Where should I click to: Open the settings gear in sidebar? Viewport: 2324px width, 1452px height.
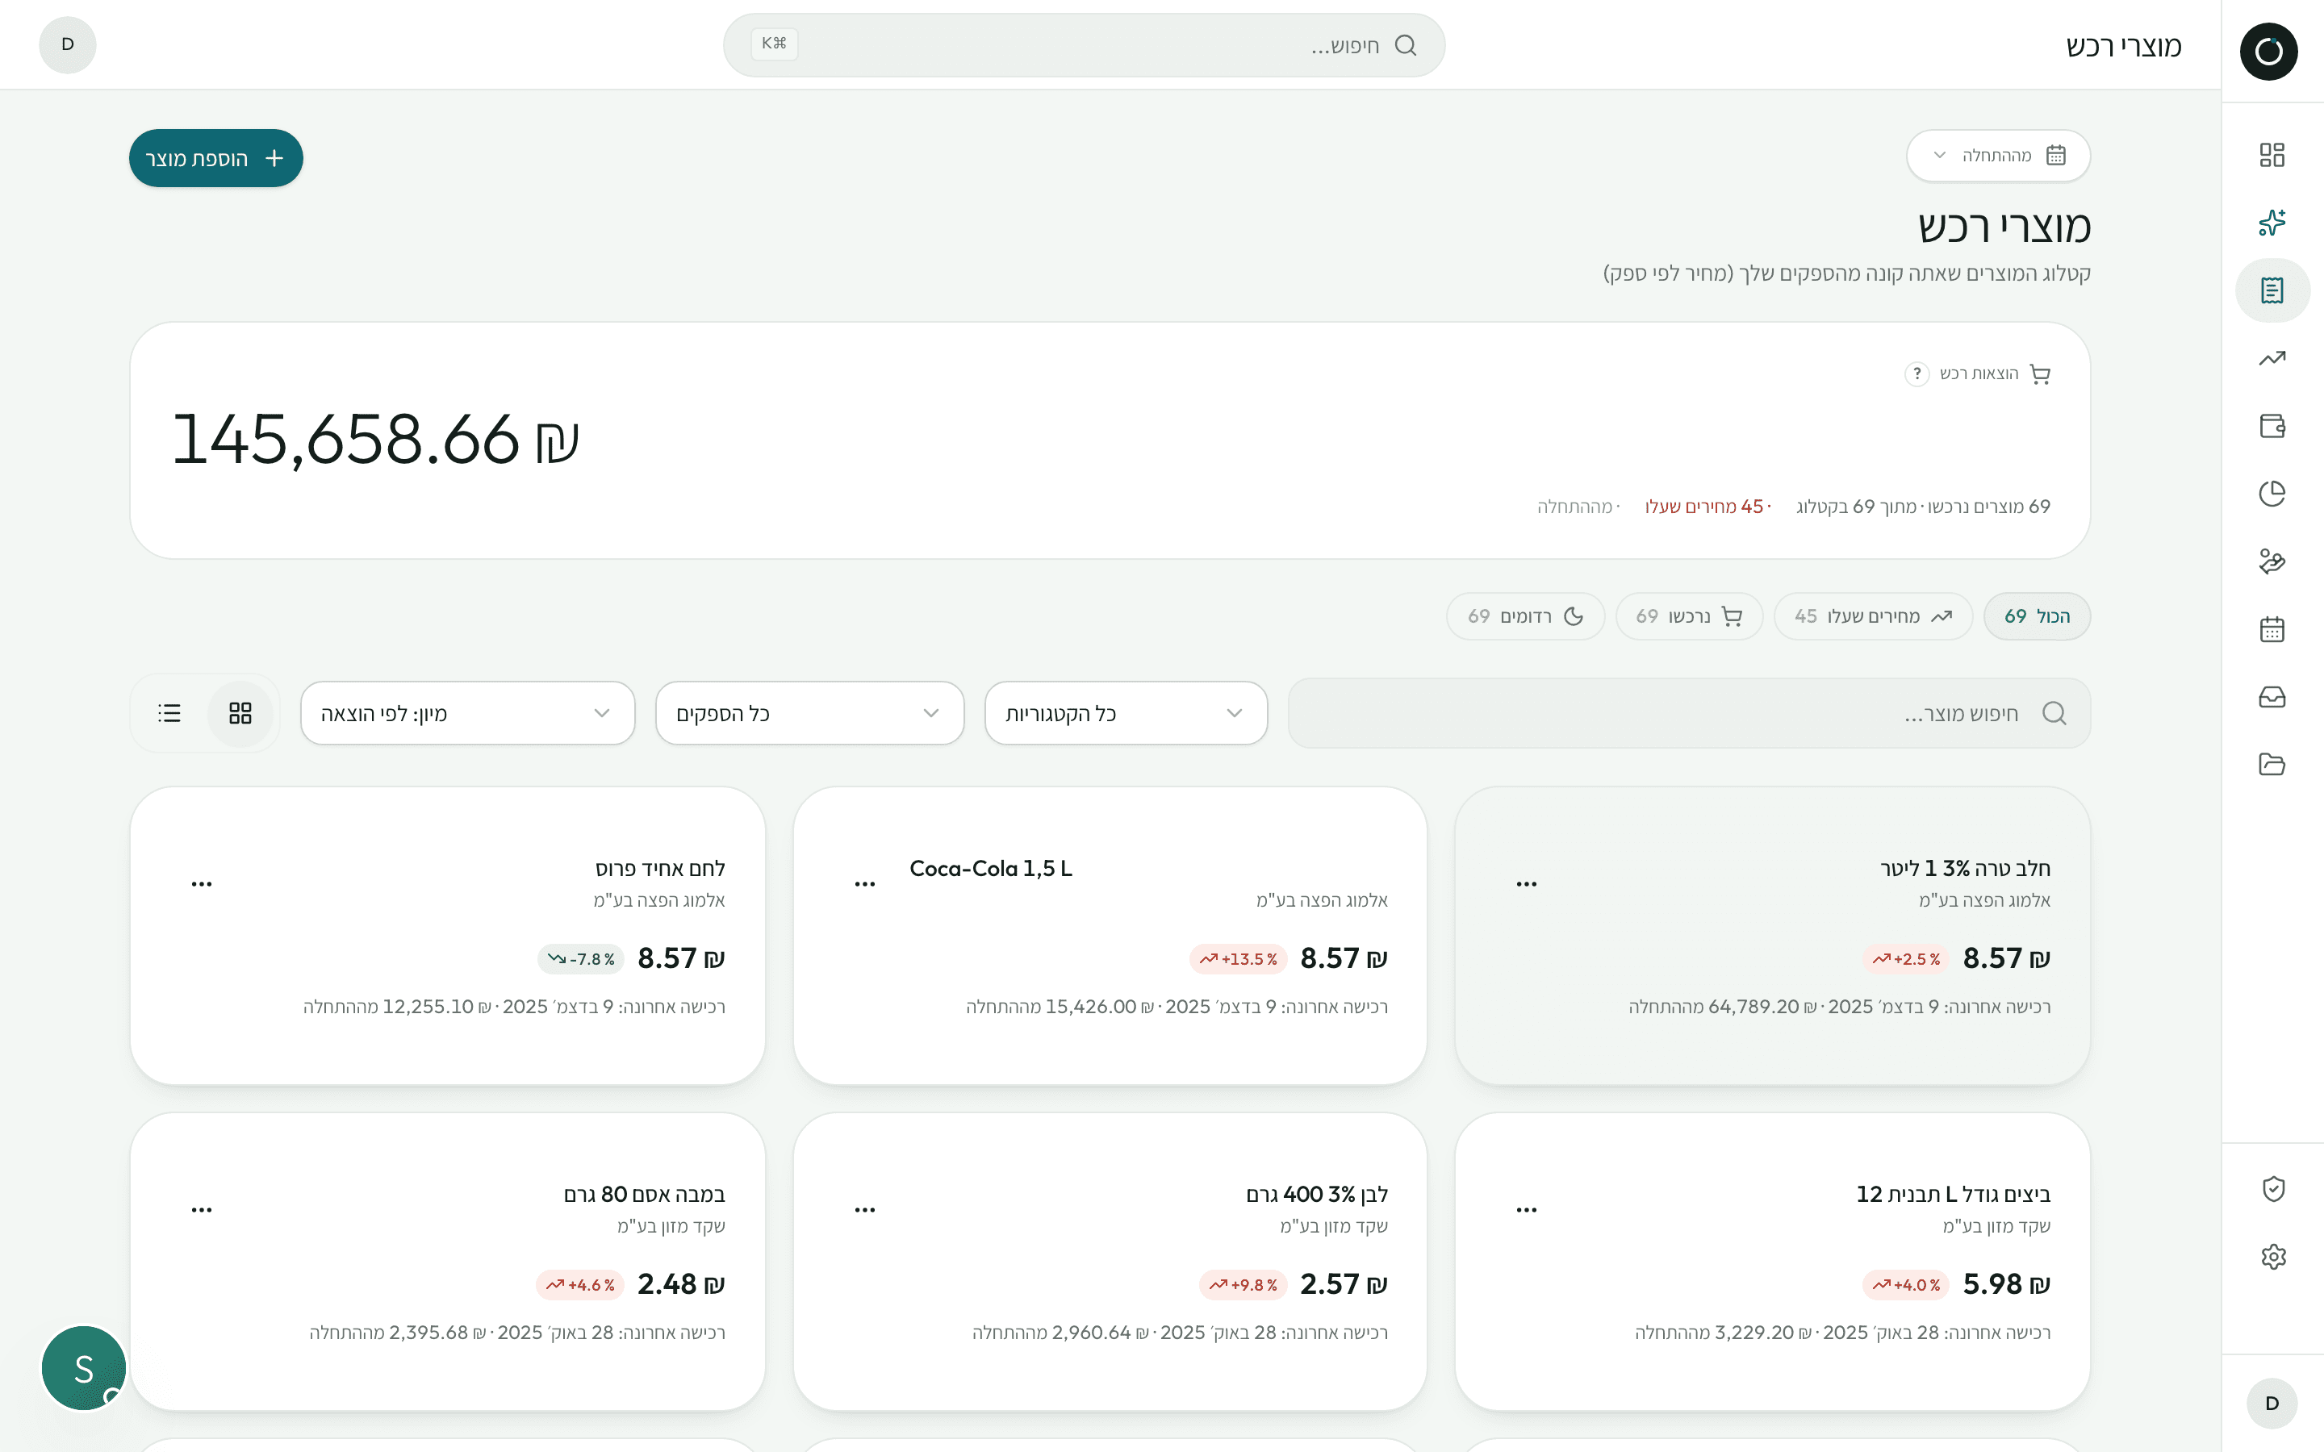click(2273, 1256)
